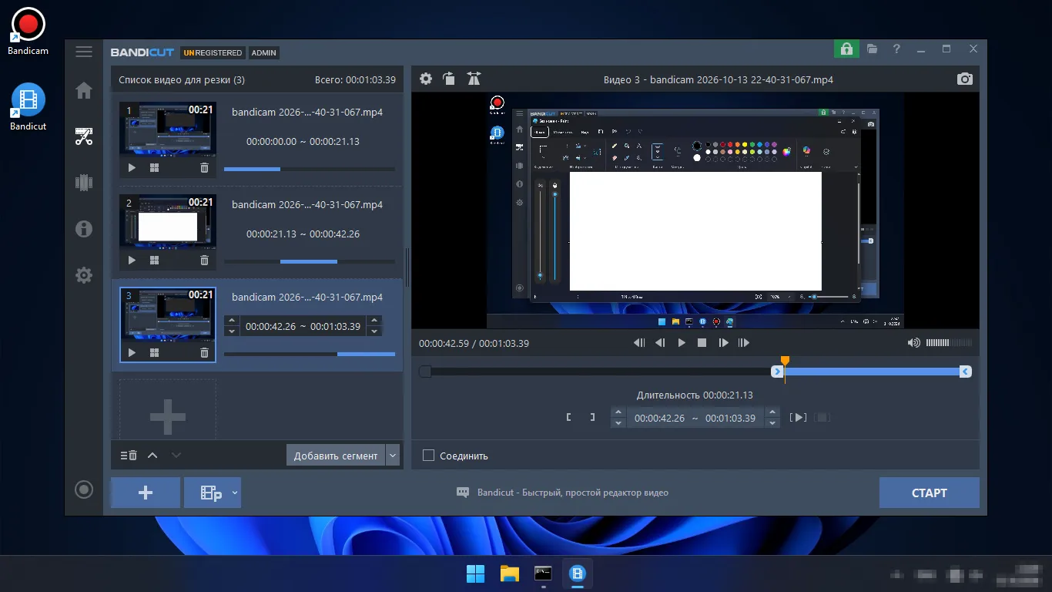Set segment start with left bracket icon
The image size is (1052, 592).
(568, 417)
